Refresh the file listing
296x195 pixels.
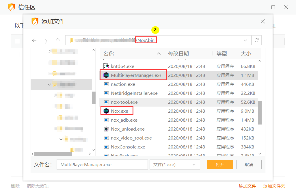256,40
